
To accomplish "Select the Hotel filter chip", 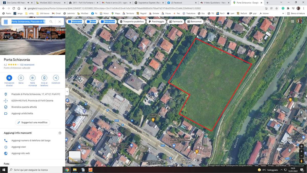I will [91, 22].
